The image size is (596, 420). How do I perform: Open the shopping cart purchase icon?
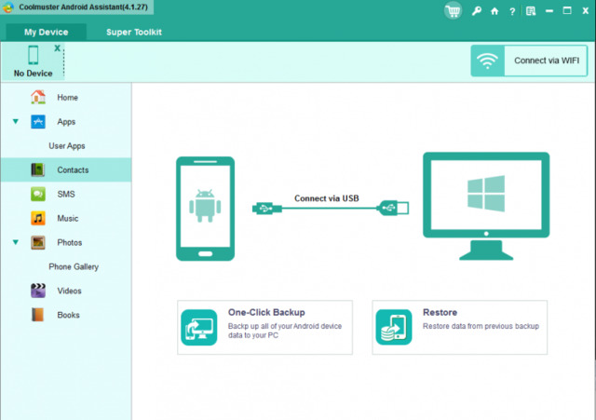(454, 11)
